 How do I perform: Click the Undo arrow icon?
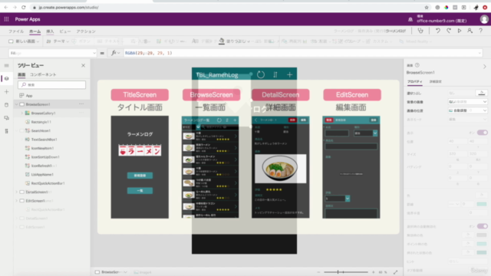[x=438, y=31]
